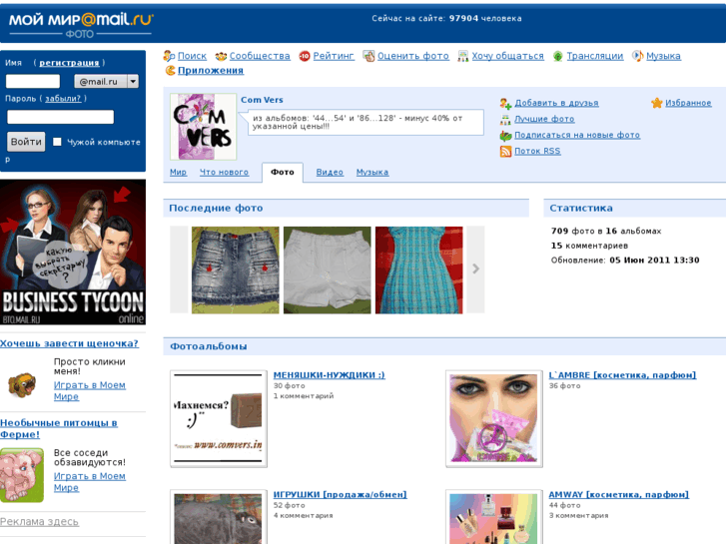Open the Оценить фото link
The height and width of the screenshot is (544, 726).
click(x=413, y=56)
